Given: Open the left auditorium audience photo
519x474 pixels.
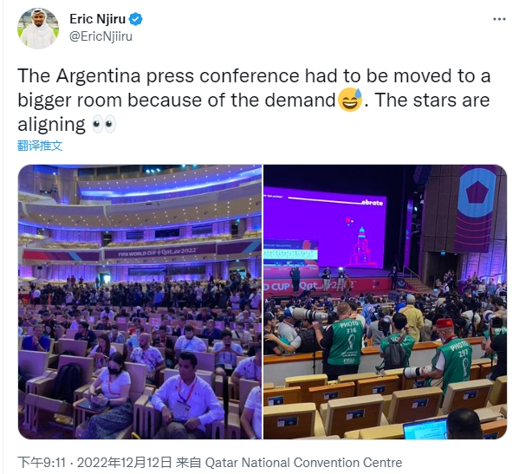Looking at the screenshot, I should coord(139,302).
